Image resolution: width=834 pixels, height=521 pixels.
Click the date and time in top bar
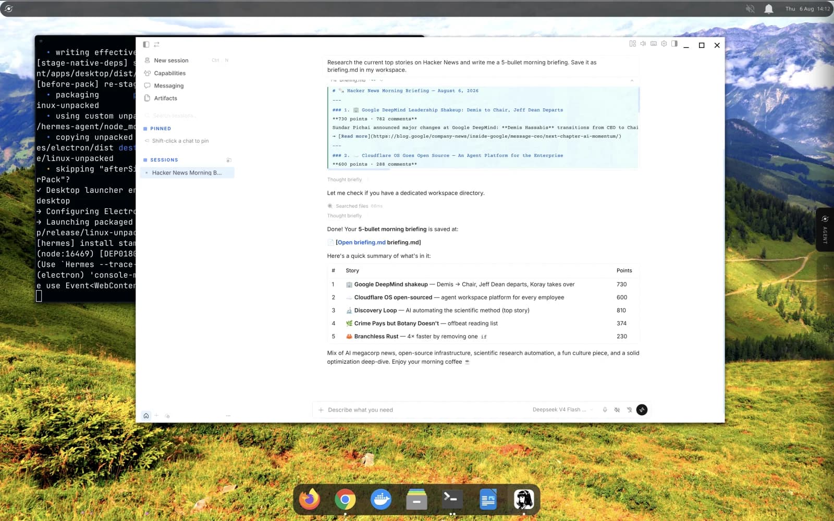point(807,9)
